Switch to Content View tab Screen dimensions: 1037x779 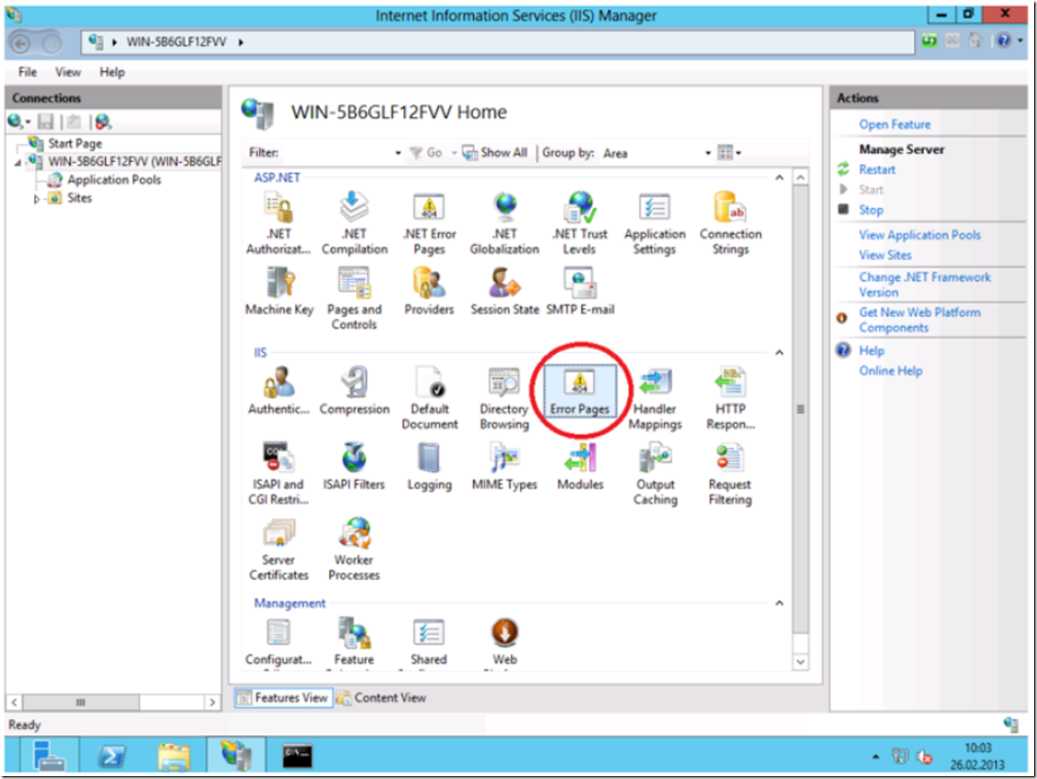381,697
